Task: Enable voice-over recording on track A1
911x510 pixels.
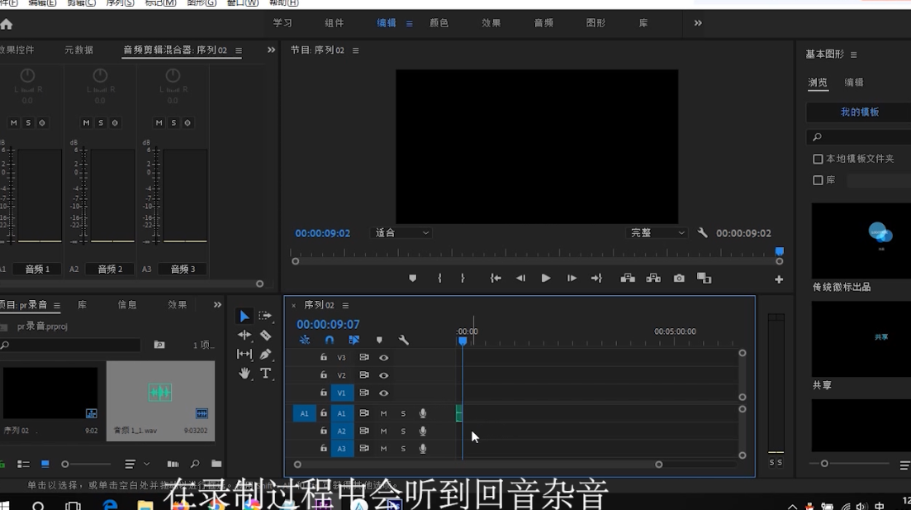Action: [423, 413]
